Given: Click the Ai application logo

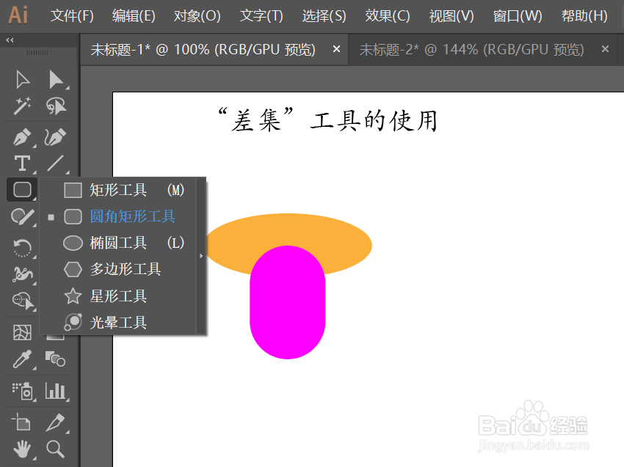Looking at the screenshot, I should [18, 15].
